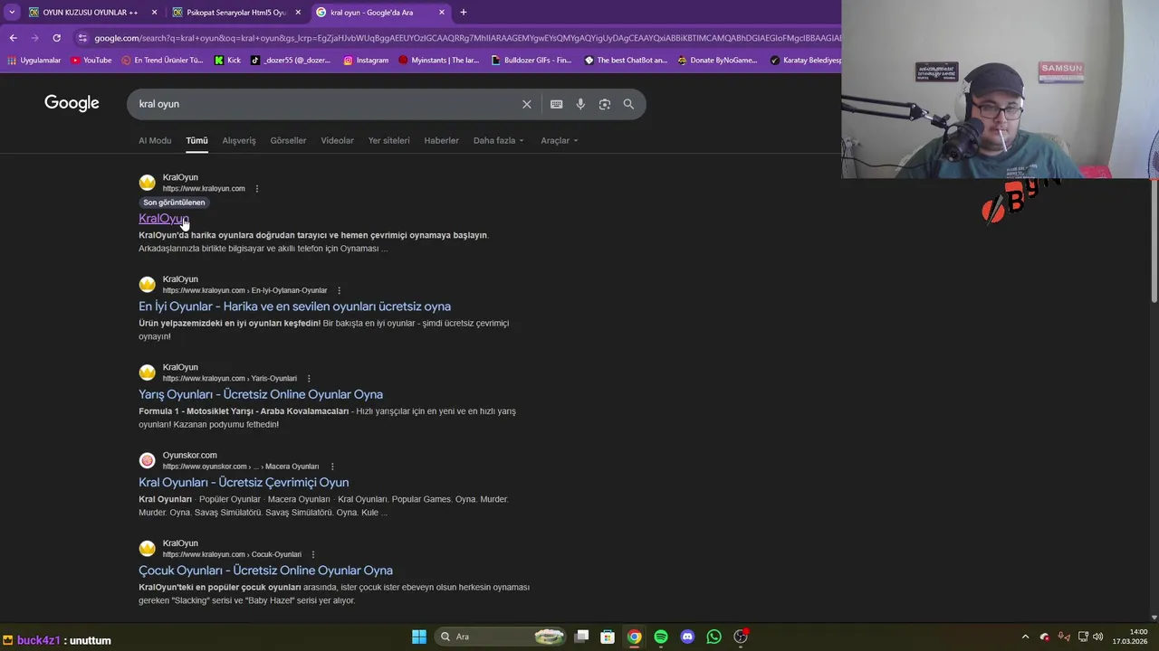This screenshot has width=1159, height=651.
Task: Open Windows Start menu
Action: tap(419, 637)
